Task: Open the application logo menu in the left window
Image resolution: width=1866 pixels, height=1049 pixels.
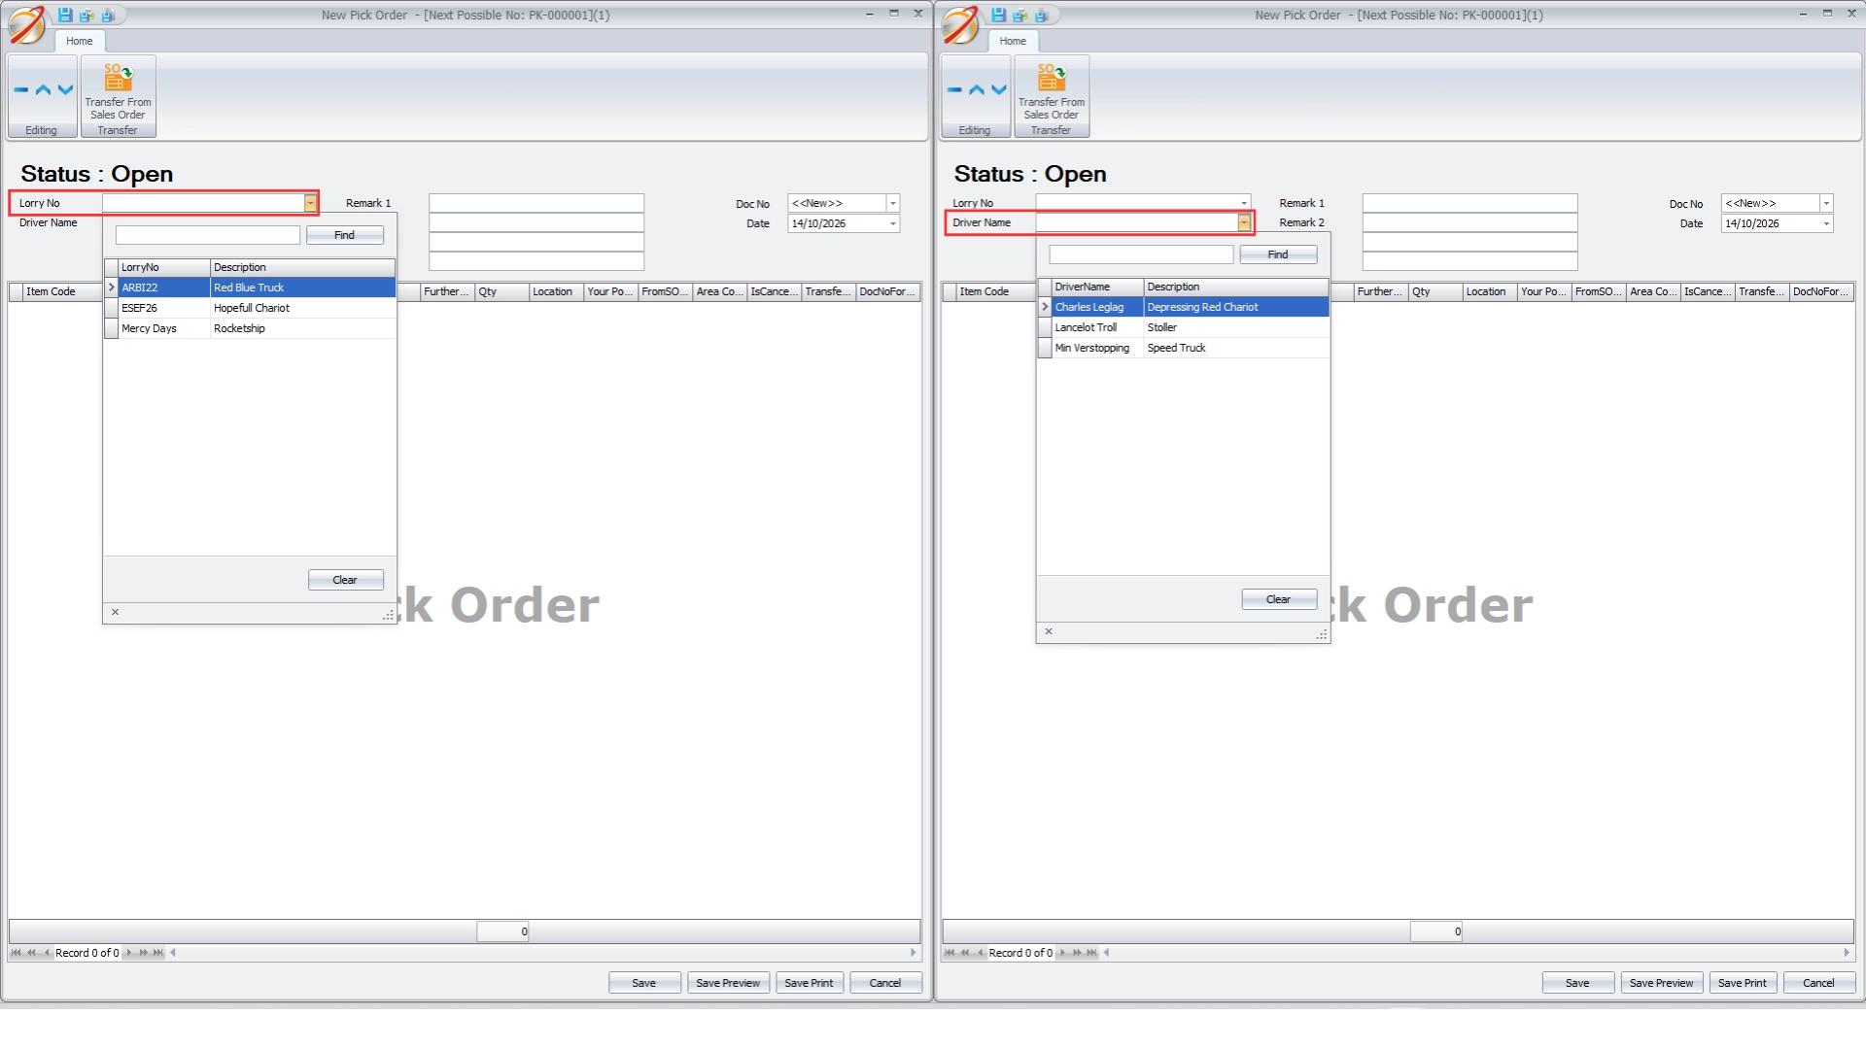Action: click(x=27, y=25)
